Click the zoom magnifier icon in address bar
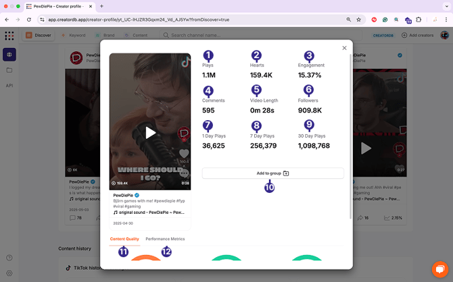The width and height of the screenshot is (453, 282). pos(349,20)
